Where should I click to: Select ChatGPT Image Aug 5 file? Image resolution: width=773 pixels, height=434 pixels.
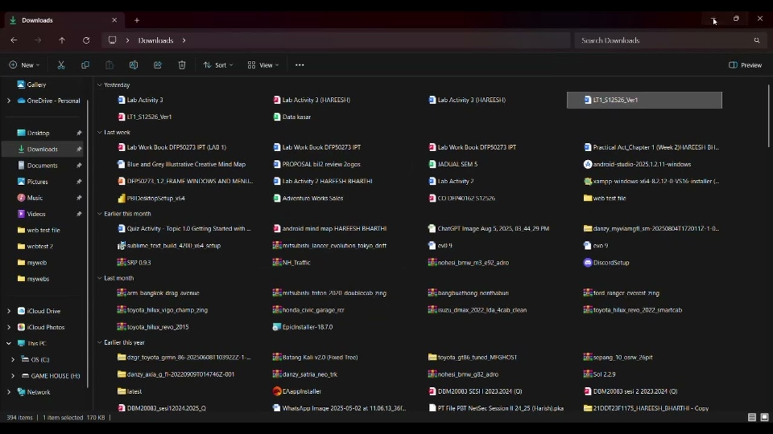tap(489, 228)
